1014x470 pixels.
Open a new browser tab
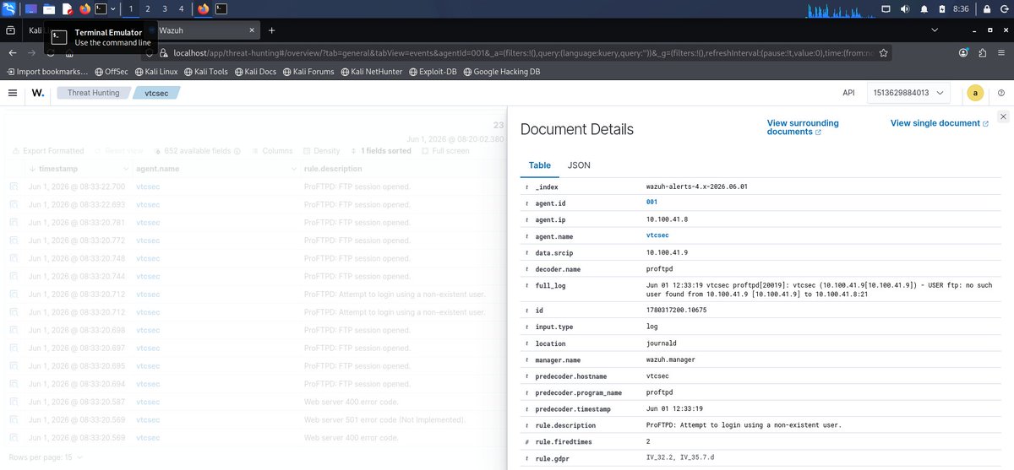[271, 30]
